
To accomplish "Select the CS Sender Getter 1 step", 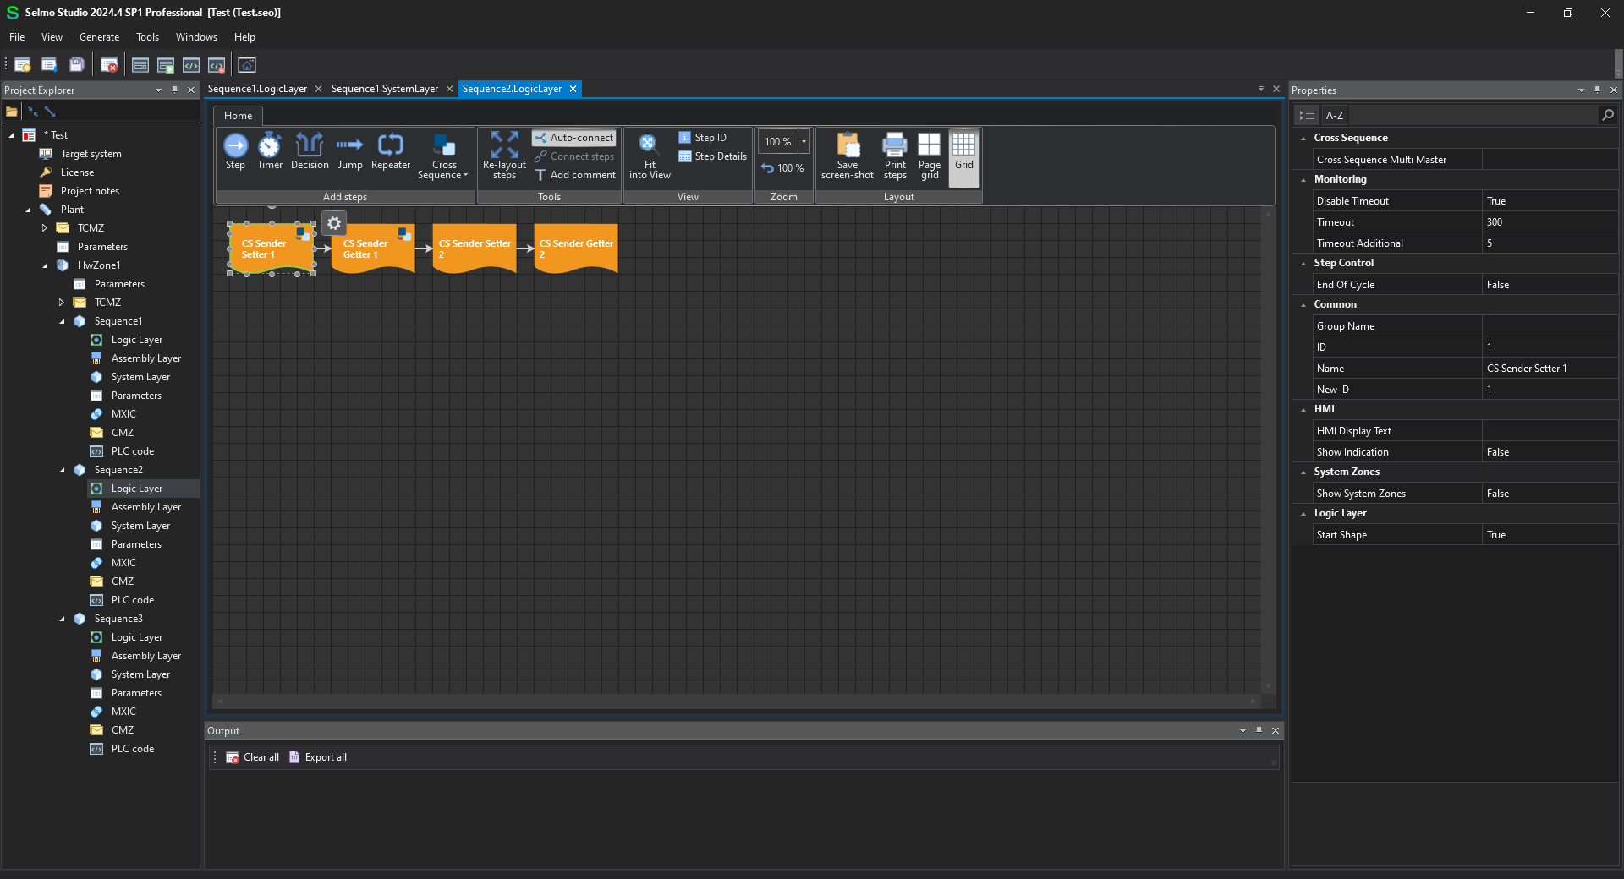I will [372, 248].
